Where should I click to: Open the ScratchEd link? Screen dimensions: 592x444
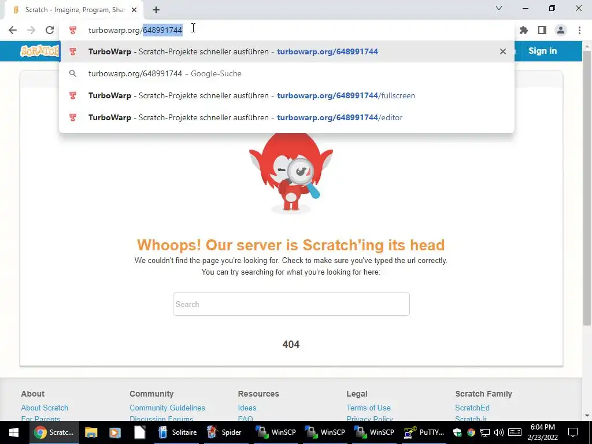[472, 408]
